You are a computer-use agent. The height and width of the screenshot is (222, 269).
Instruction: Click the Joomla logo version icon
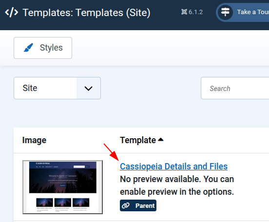[184, 12]
